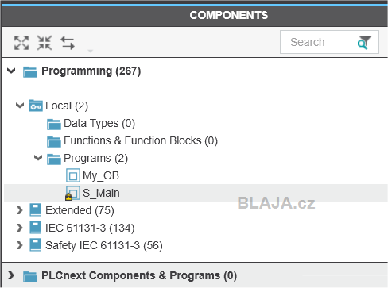Screen dimensions: 388x288
Task: Click the Local folder key icon
Action: click(x=36, y=106)
